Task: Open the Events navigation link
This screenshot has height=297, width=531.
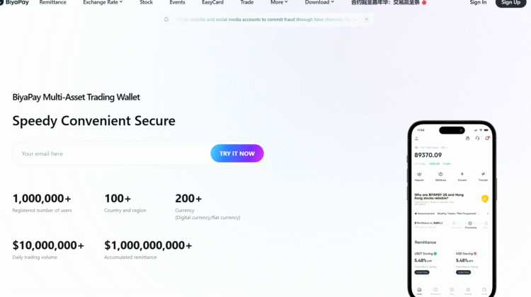Action: pyautogui.click(x=177, y=3)
